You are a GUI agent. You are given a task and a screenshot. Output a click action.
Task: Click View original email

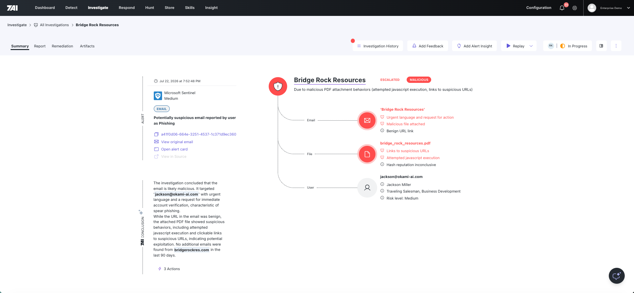click(x=177, y=142)
